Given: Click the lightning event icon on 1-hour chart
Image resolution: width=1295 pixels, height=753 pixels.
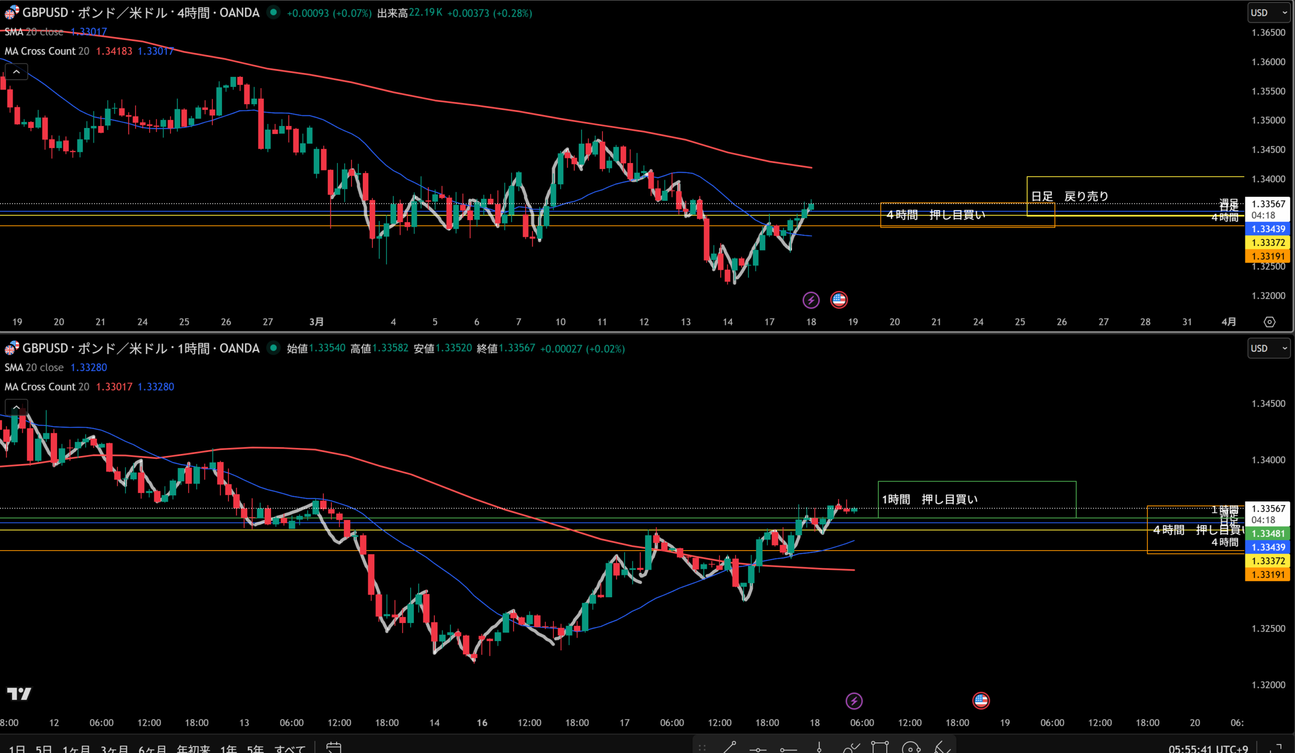Looking at the screenshot, I should [x=853, y=700].
